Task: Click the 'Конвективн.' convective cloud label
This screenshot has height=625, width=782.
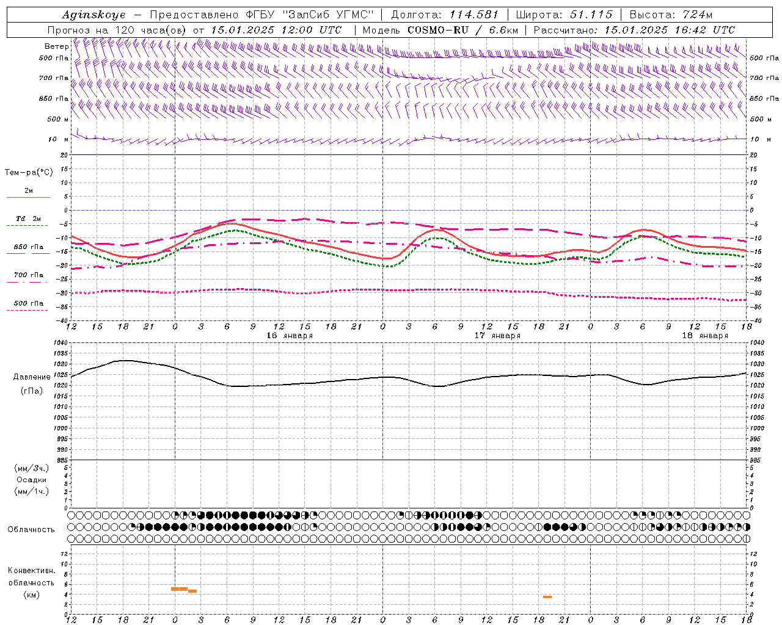Action: [x=32, y=571]
